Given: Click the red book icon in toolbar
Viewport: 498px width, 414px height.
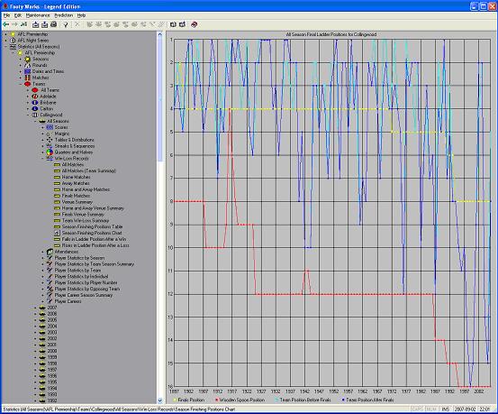Looking at the screenshot, I should pos(194,24).
